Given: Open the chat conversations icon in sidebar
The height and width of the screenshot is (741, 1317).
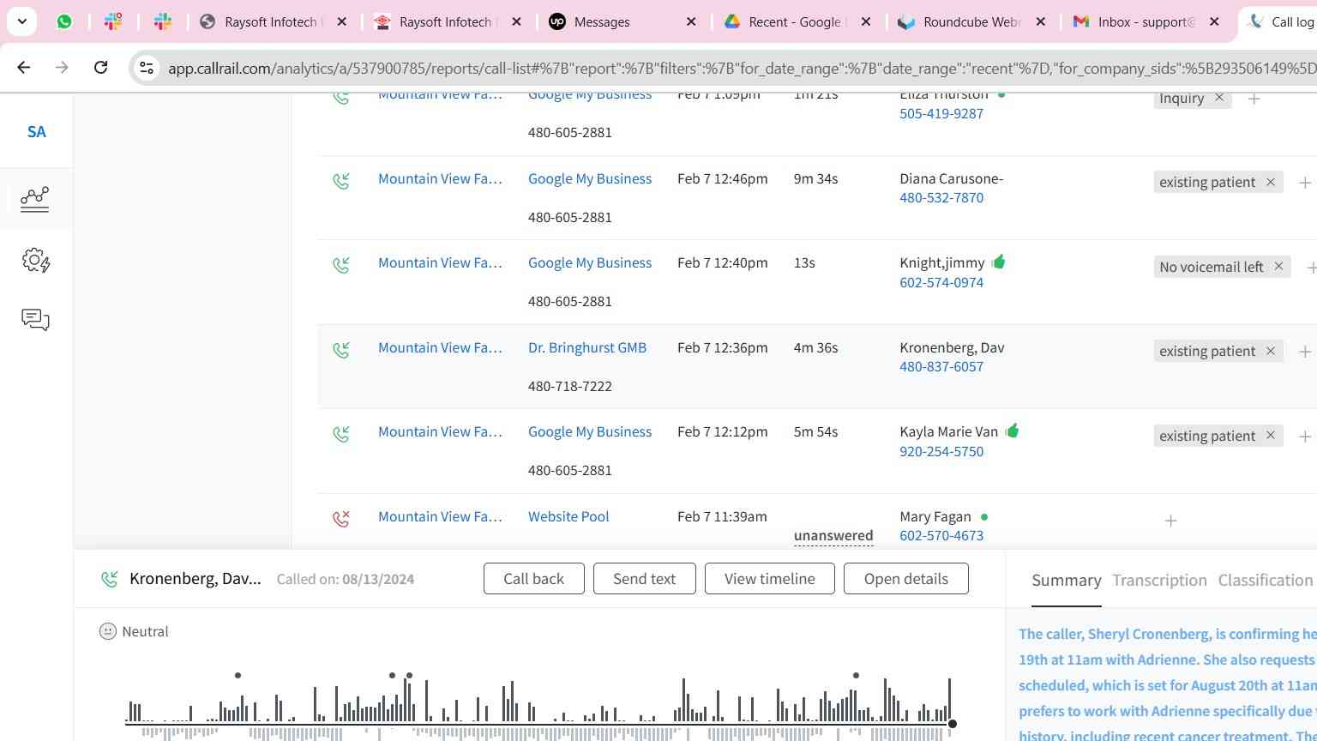Looking at the screenshot, I should 35,320.
